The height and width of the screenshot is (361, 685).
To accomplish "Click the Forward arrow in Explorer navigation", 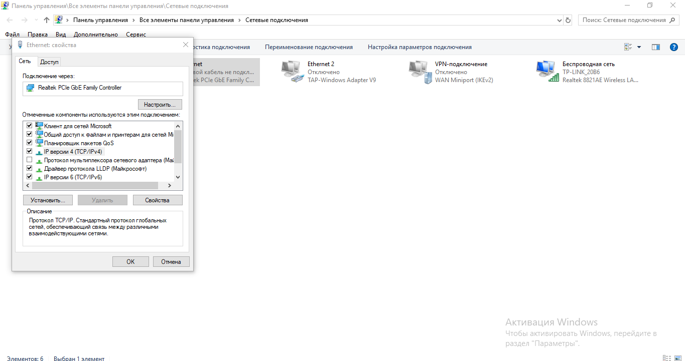I will 24,20.
